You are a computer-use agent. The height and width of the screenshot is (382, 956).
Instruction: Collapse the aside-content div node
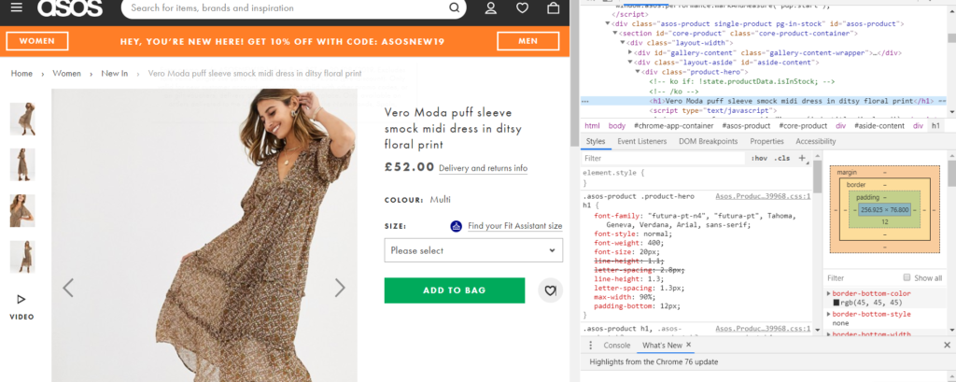click(x=630, y=63)
